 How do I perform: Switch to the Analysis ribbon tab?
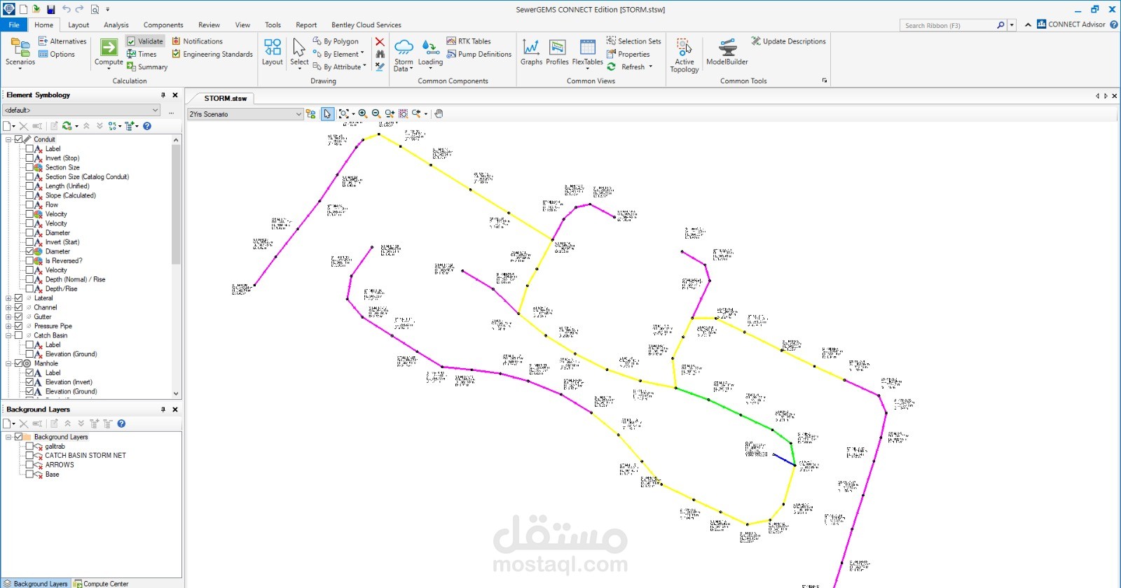(116, 24)
